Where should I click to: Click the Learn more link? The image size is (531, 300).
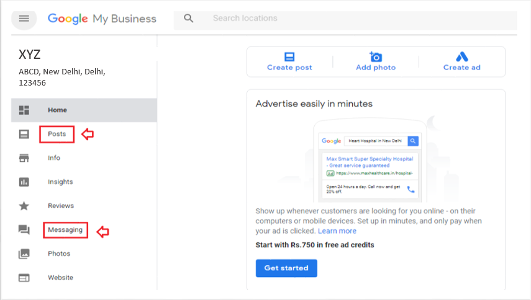pyautogui.click(x=337, y=231)
